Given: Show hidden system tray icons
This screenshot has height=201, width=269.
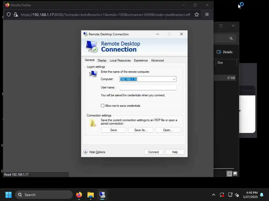Looking at the screenshot, I should (x=213, y=195).
